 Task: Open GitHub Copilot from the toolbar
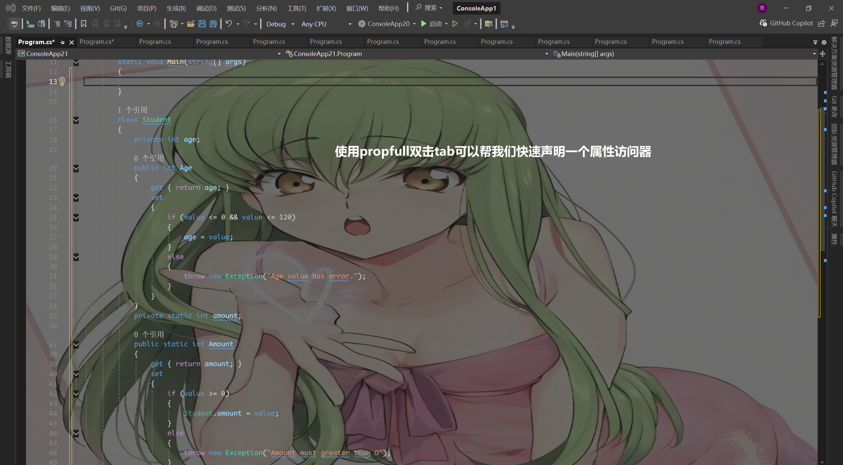(x=786, y=23)
